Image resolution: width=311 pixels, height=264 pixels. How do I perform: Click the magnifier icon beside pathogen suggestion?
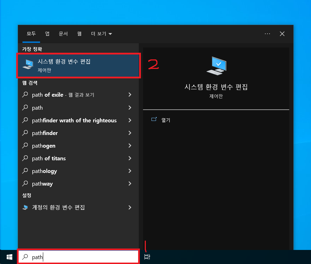click(25, 146)
